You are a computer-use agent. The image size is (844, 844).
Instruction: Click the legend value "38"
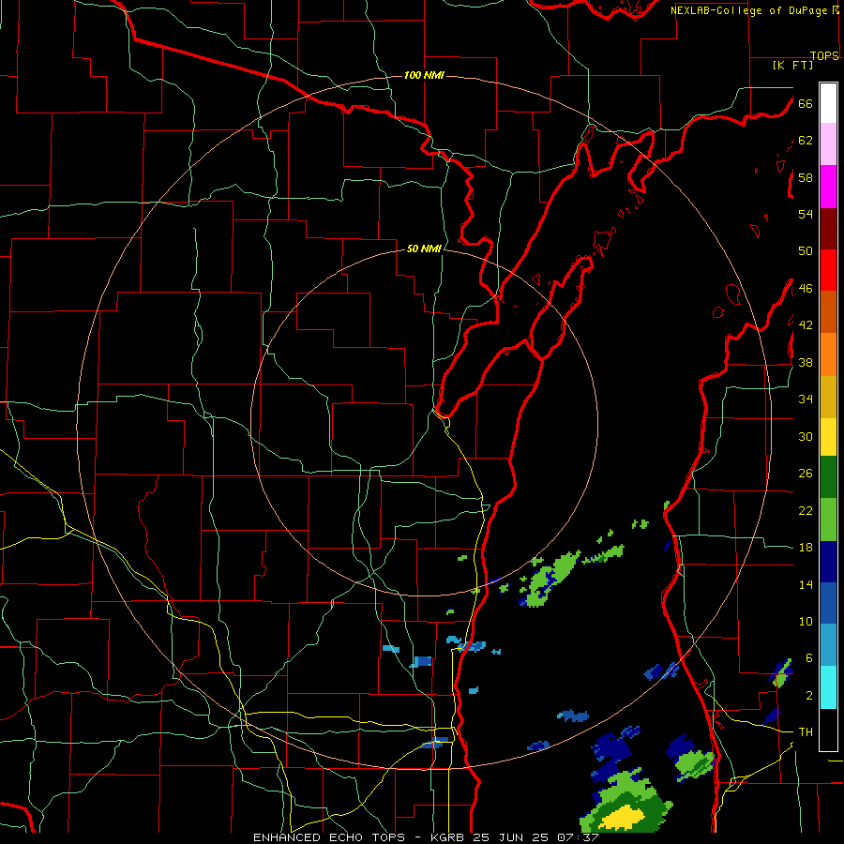(806, 362)
